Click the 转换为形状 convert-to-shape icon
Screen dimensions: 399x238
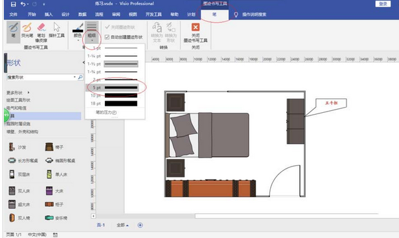point(170,32)
